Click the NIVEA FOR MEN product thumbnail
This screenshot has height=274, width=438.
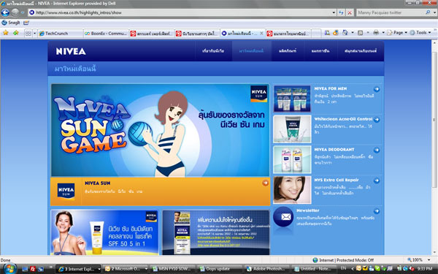coord(292,99)
